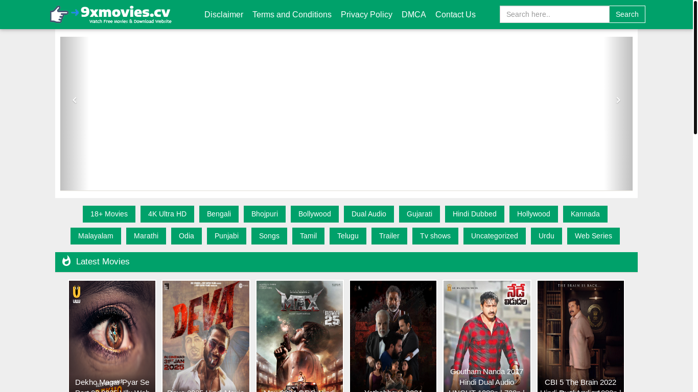Click the flame icon beside Latest Movies
This screenshot has width=698, height=392.
pyautogui.click(x=66, y=261)
